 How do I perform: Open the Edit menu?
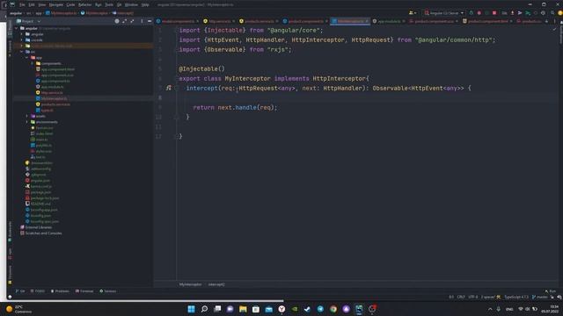(32, 4)
